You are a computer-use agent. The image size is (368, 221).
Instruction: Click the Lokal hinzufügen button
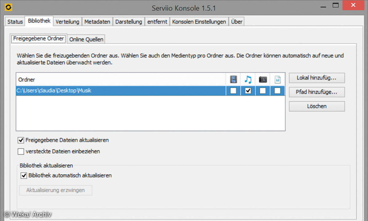pyautogui.click(x=317, y=78)
